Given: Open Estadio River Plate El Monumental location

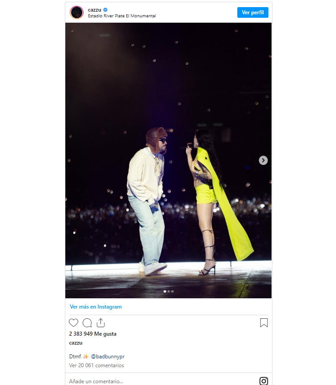Looking at the screenshot, I should pos(122,16).
